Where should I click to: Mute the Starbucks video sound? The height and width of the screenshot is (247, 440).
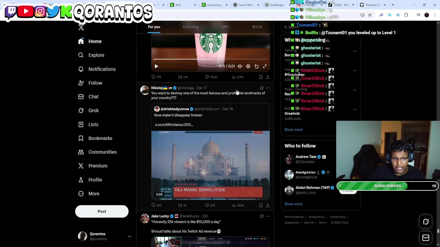(x=240, y=66)
